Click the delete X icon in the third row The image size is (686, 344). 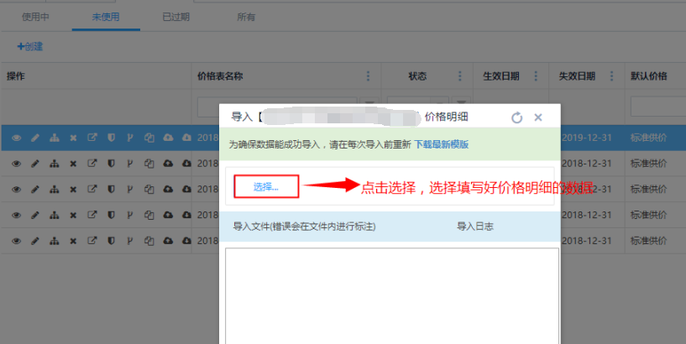click(x=73, y=189)
